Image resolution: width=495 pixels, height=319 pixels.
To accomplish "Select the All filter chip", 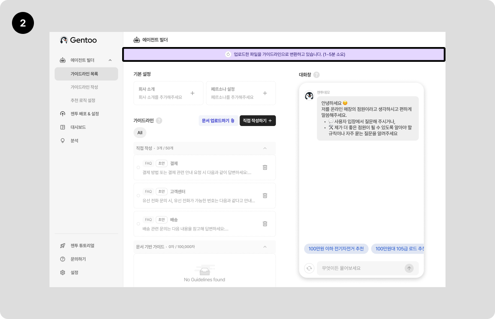I will click(140, 133).
